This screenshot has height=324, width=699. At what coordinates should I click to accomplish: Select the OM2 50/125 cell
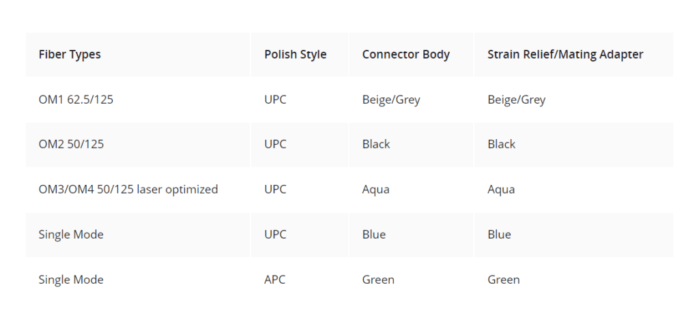pyautogui.click(x=71, y=145)
